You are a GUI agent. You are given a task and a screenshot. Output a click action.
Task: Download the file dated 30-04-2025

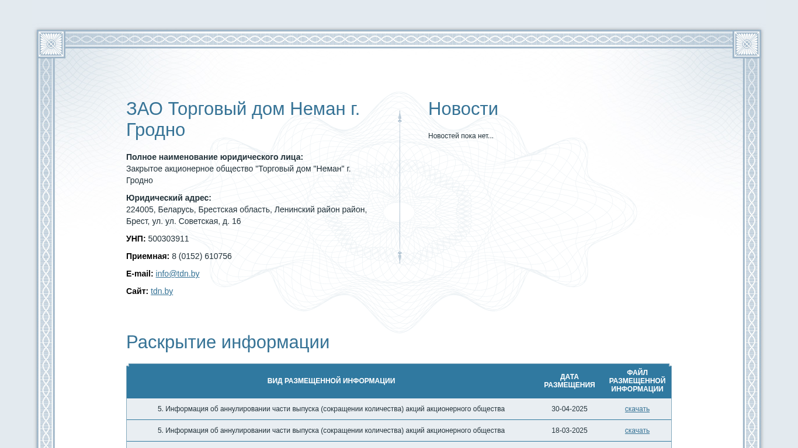637,409
